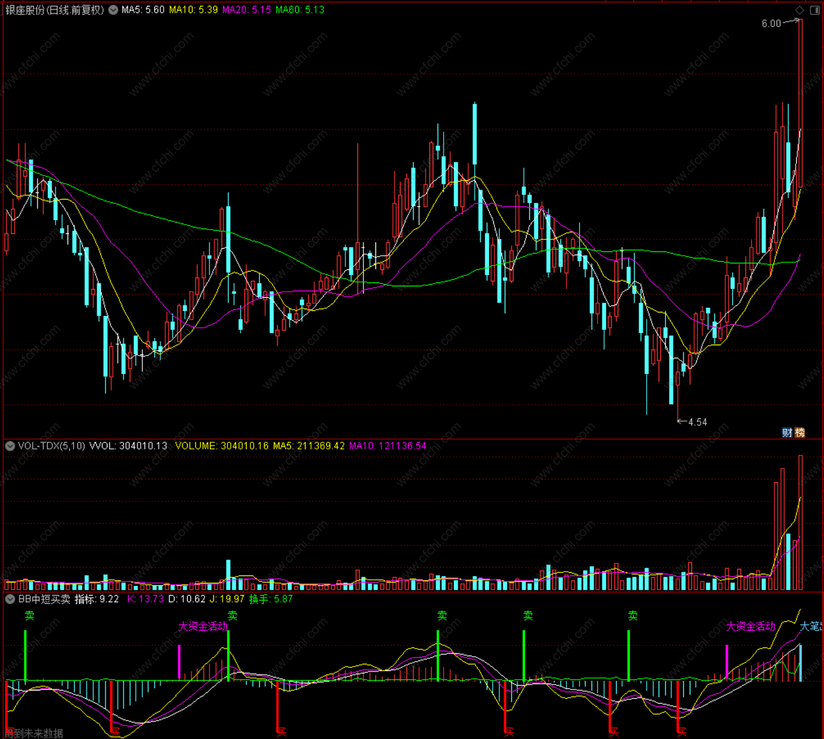This screenshot has width=824, height=739.
Task: Click the yellow J: 19.97 value
Action: click(227, 599)
